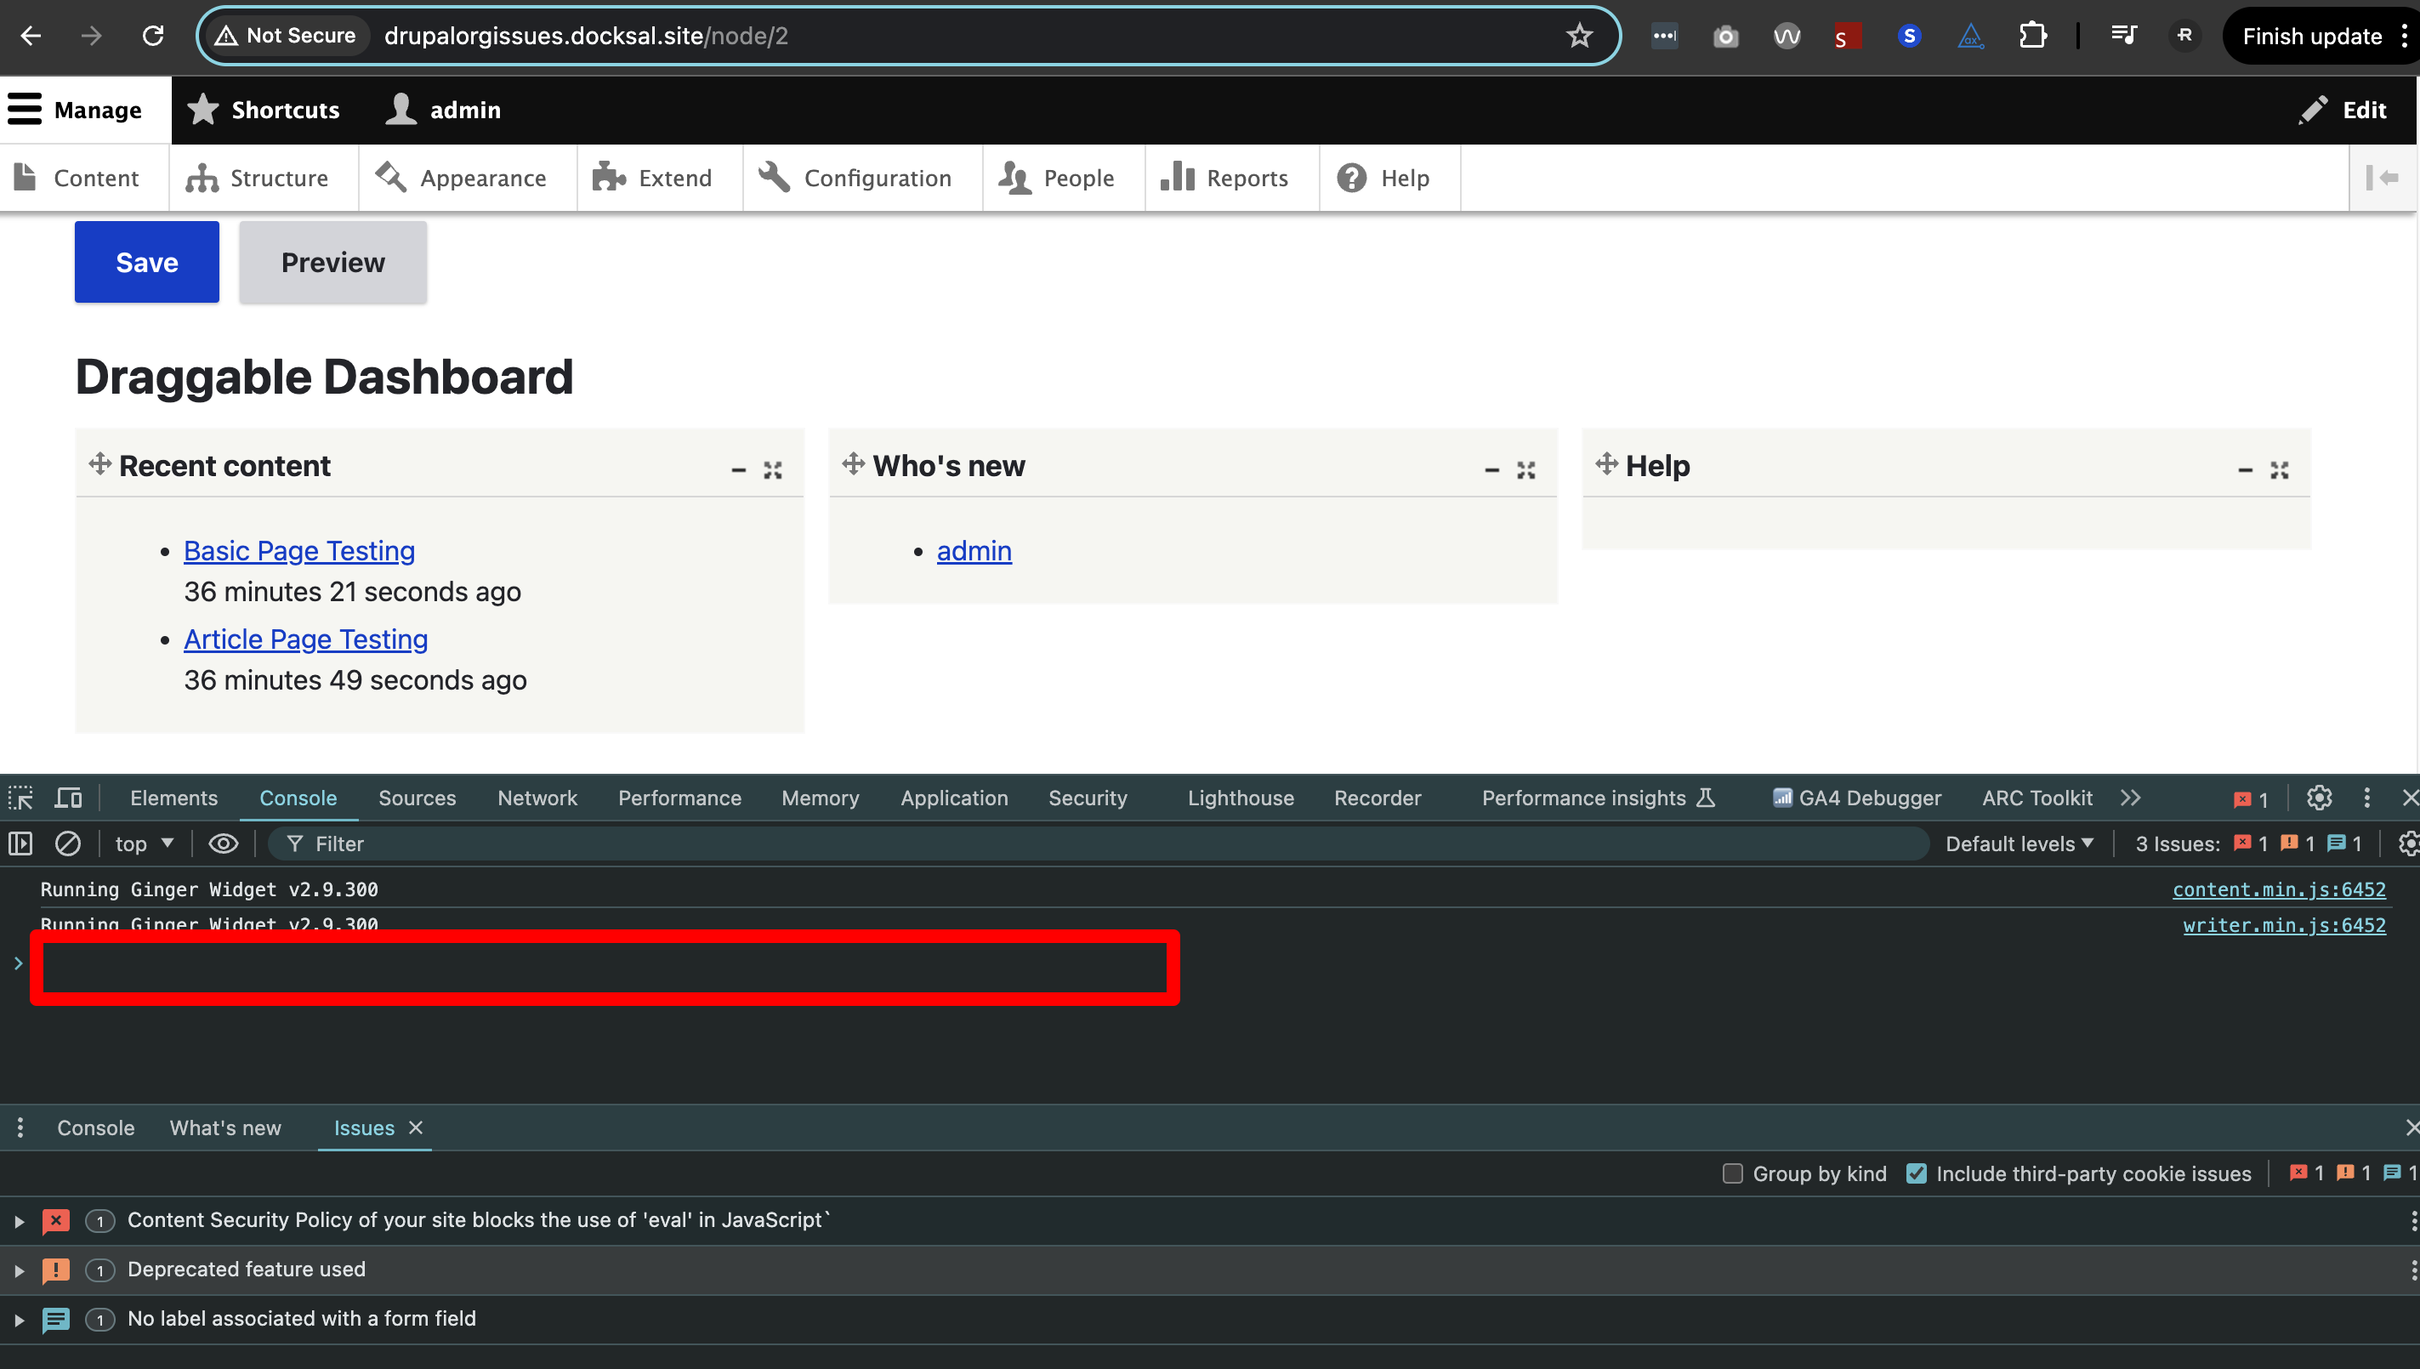
Task: Switch to the Network tab
Action: (537, 798)
